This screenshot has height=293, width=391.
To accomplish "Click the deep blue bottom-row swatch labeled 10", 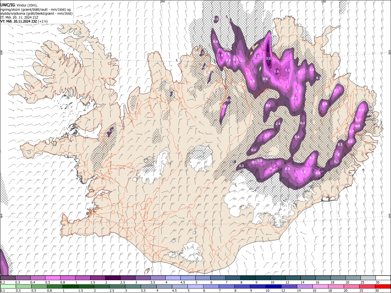I will coord(273,286).
